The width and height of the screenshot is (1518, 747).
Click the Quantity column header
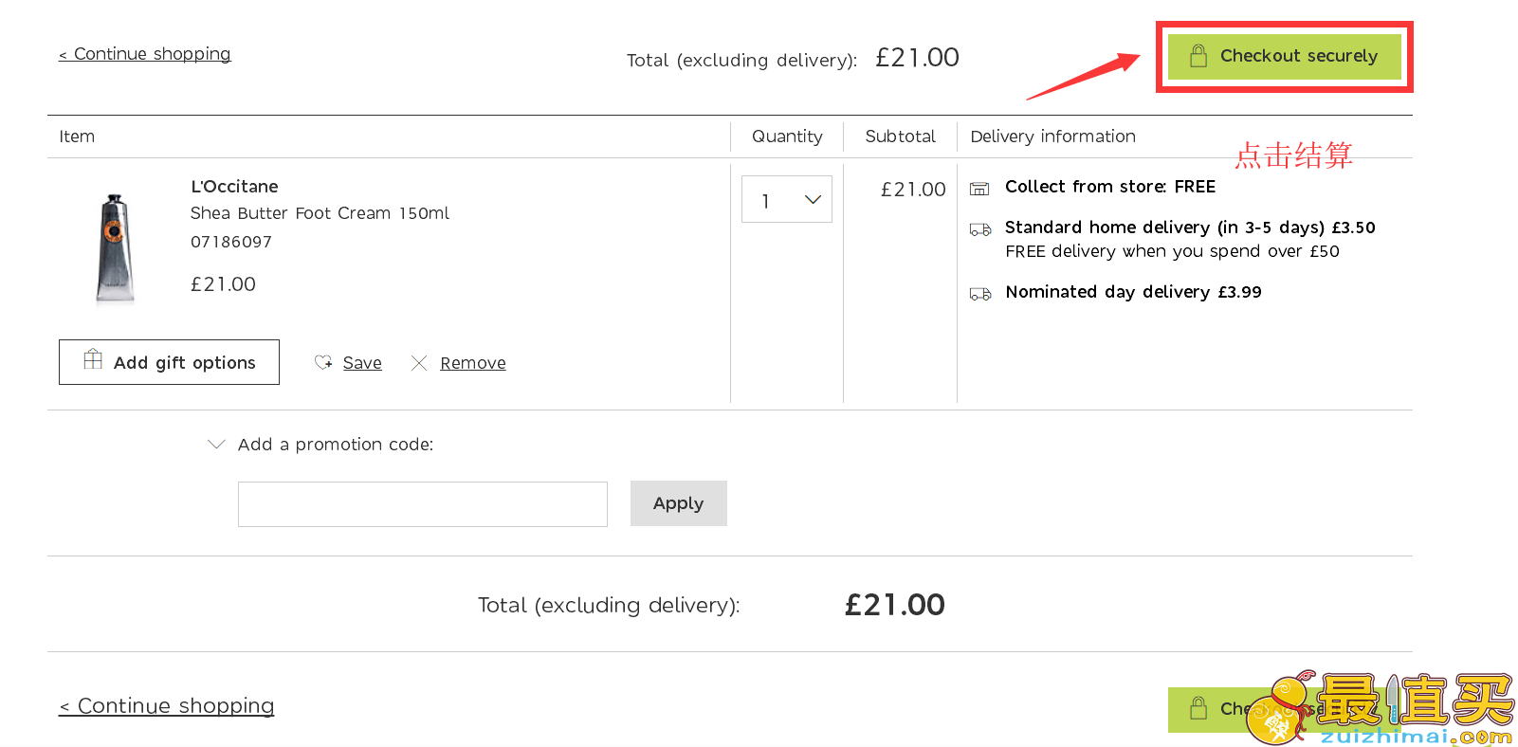click(787, 137)
